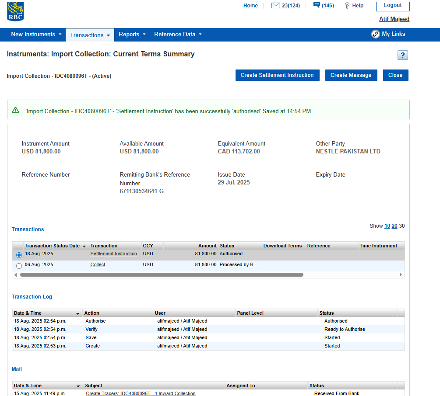Viewport: 440px width, 396px height.
Task: Click the green warning triangle icon
Action: pyautogui.click(x=16, y=111)
